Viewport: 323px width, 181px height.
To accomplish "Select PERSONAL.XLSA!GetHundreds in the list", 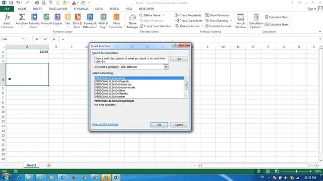I will [x=113, y=84].
